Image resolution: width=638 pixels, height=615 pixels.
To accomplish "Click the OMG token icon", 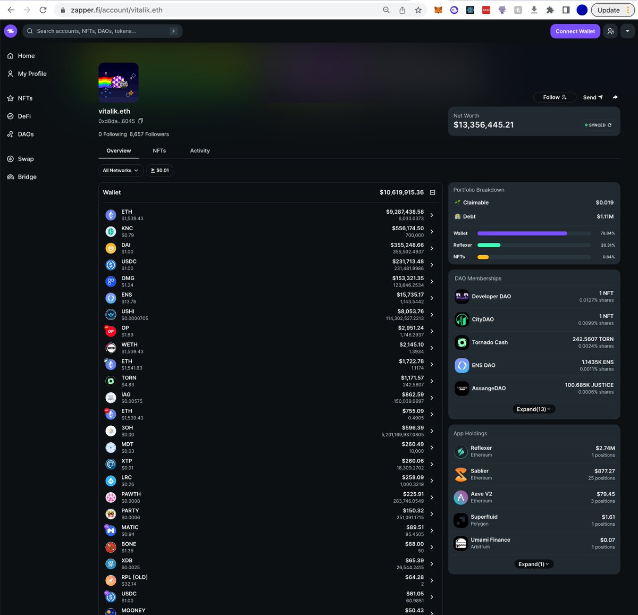I will tap(111, 281).
